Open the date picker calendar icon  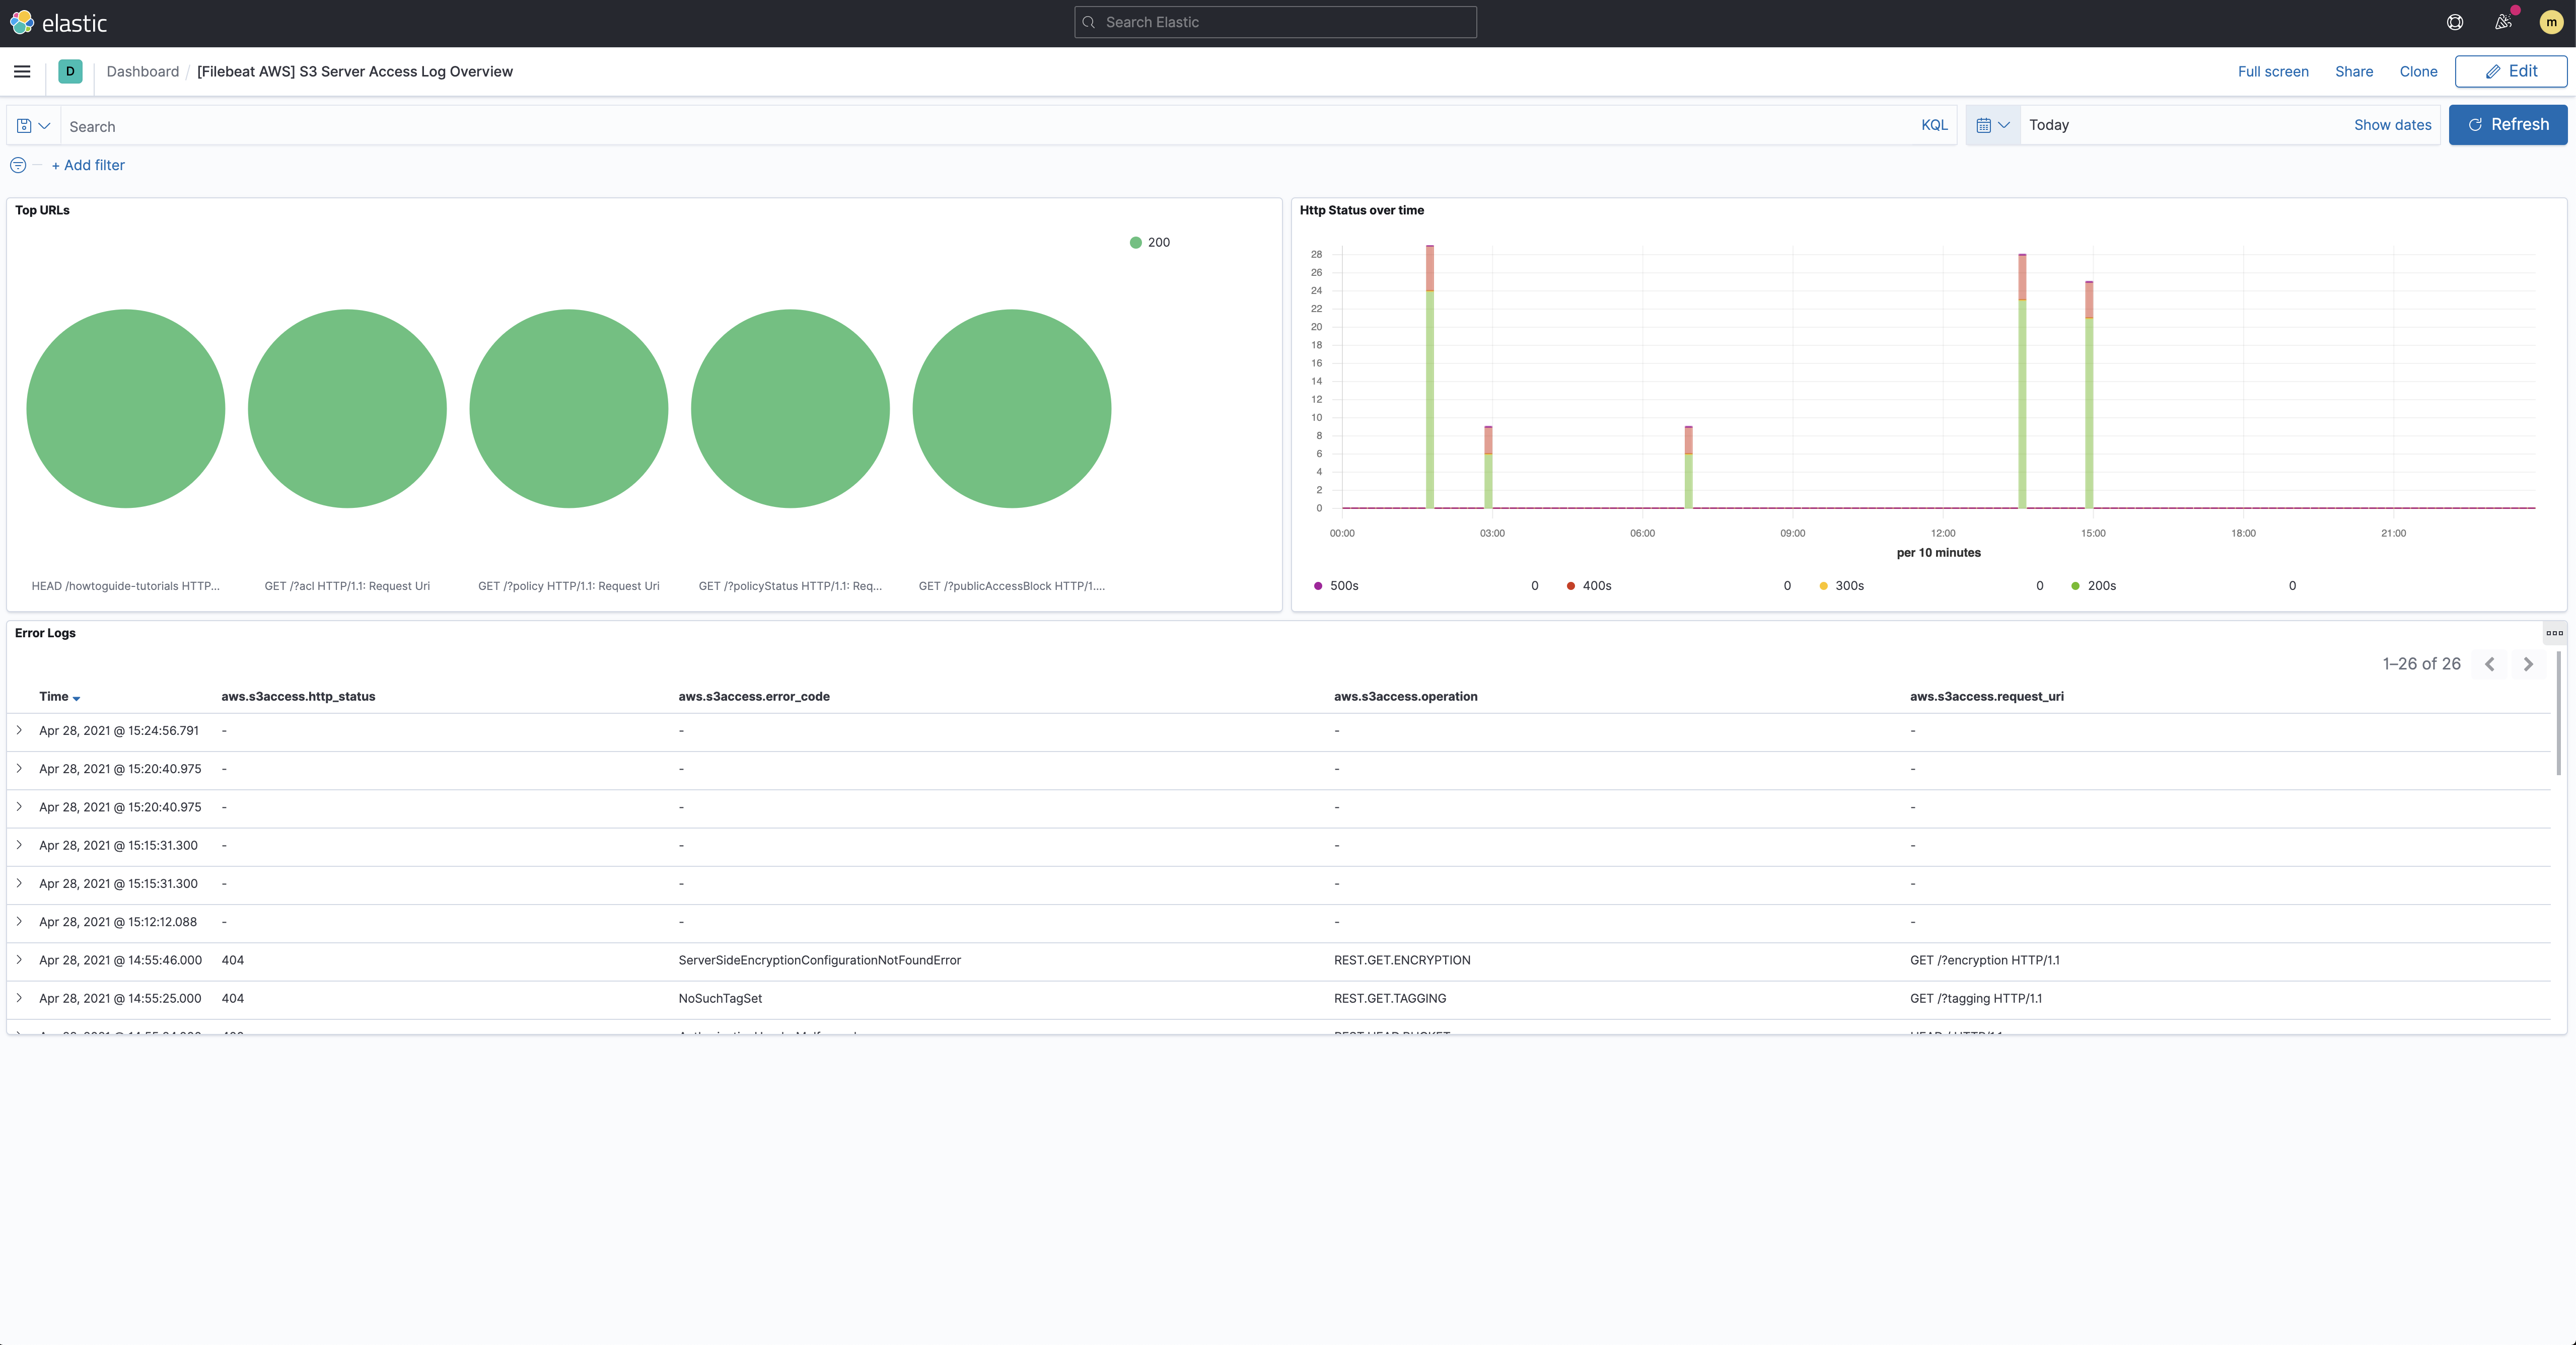1984,124
